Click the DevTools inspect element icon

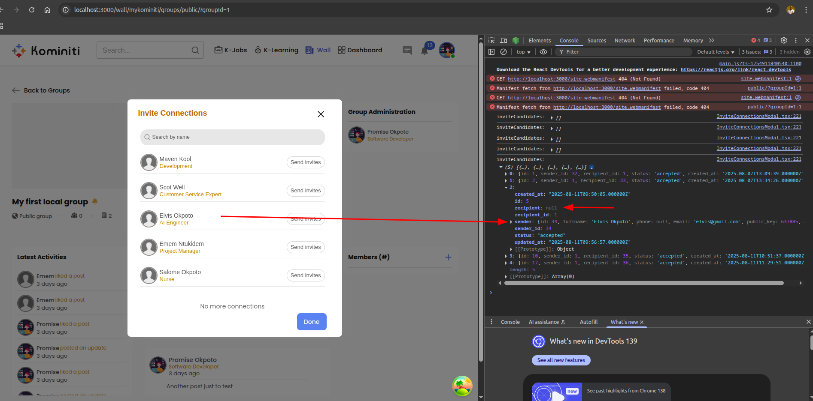point(492,40)
